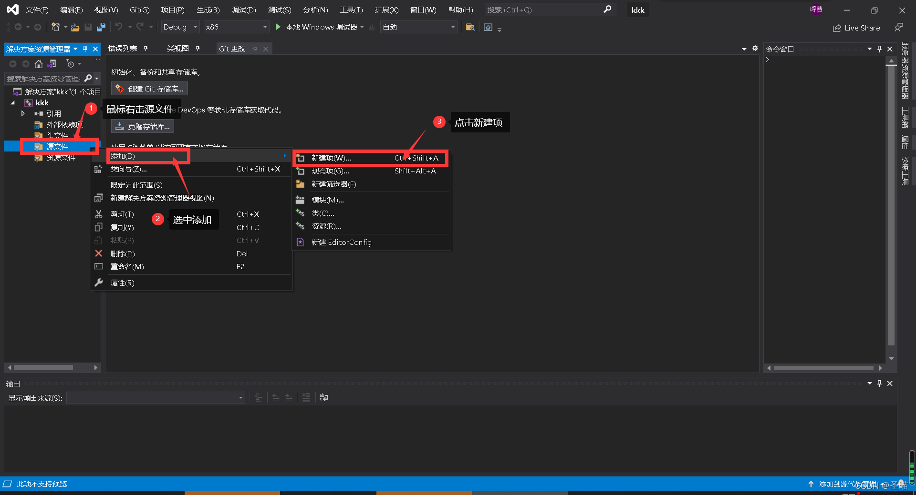Open command window options dropdown arrow
Viewport: 916px width, 495px height.
click(x=869, y=49)
